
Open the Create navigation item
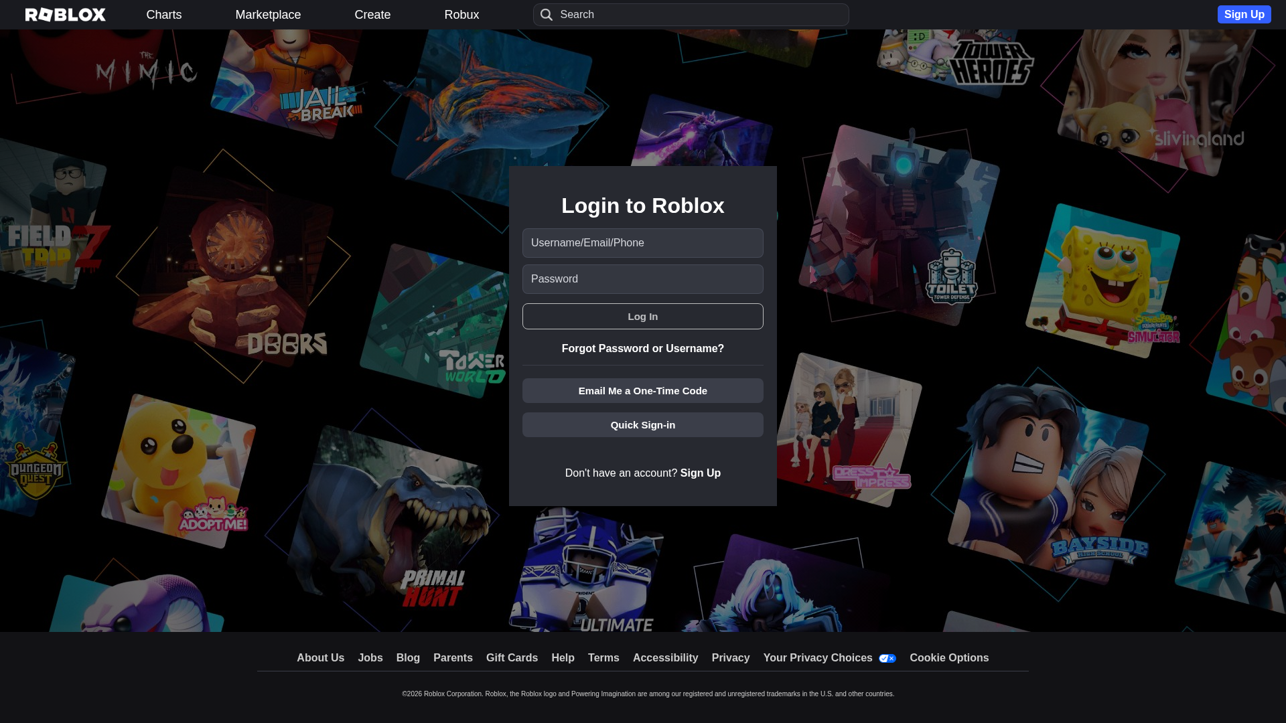(372, 15)
